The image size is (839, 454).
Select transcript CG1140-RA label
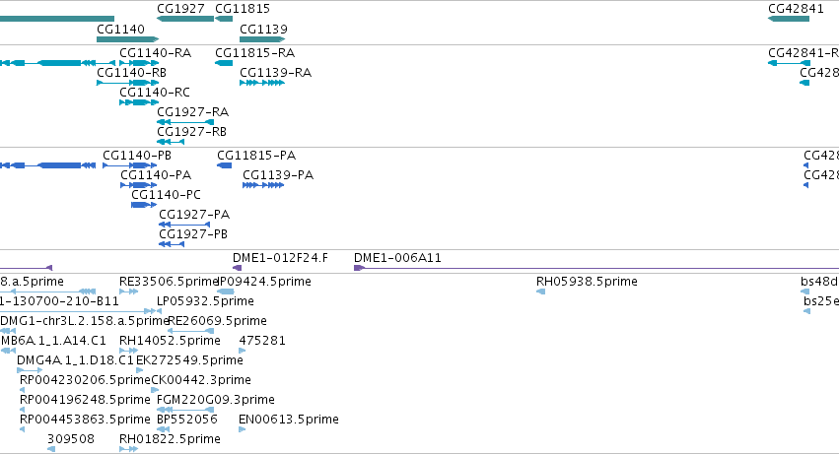(x=155, y=53)
